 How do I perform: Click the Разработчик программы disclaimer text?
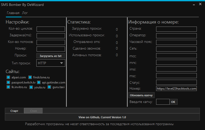pyautogui.click(x=99, y=124)
